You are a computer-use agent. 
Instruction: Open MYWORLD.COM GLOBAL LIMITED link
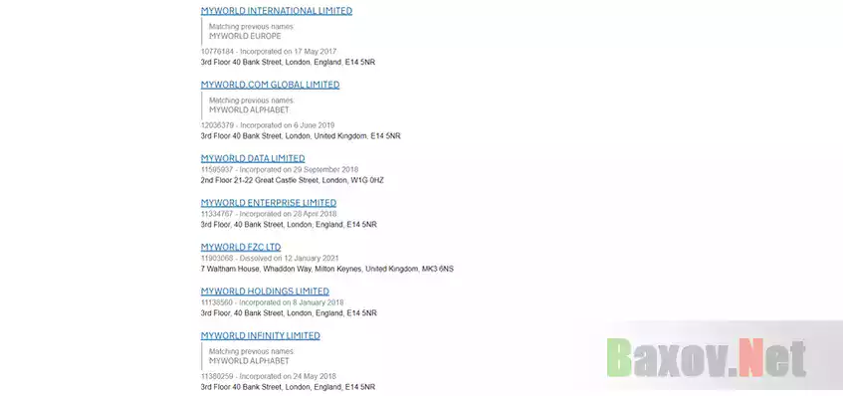pos(270,85)
